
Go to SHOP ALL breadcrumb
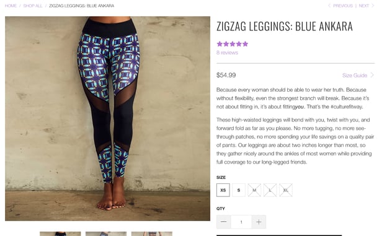pos(33,6)
